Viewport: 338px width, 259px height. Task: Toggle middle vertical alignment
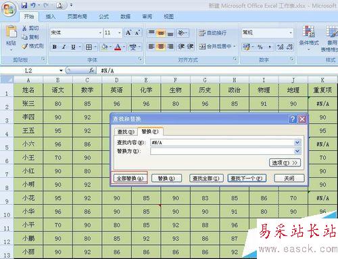[161, 33]
